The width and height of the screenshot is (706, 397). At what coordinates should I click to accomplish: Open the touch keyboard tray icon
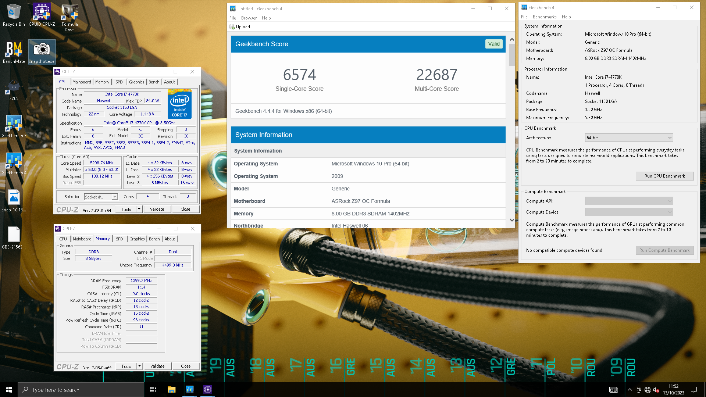click(x=614, y=390)
